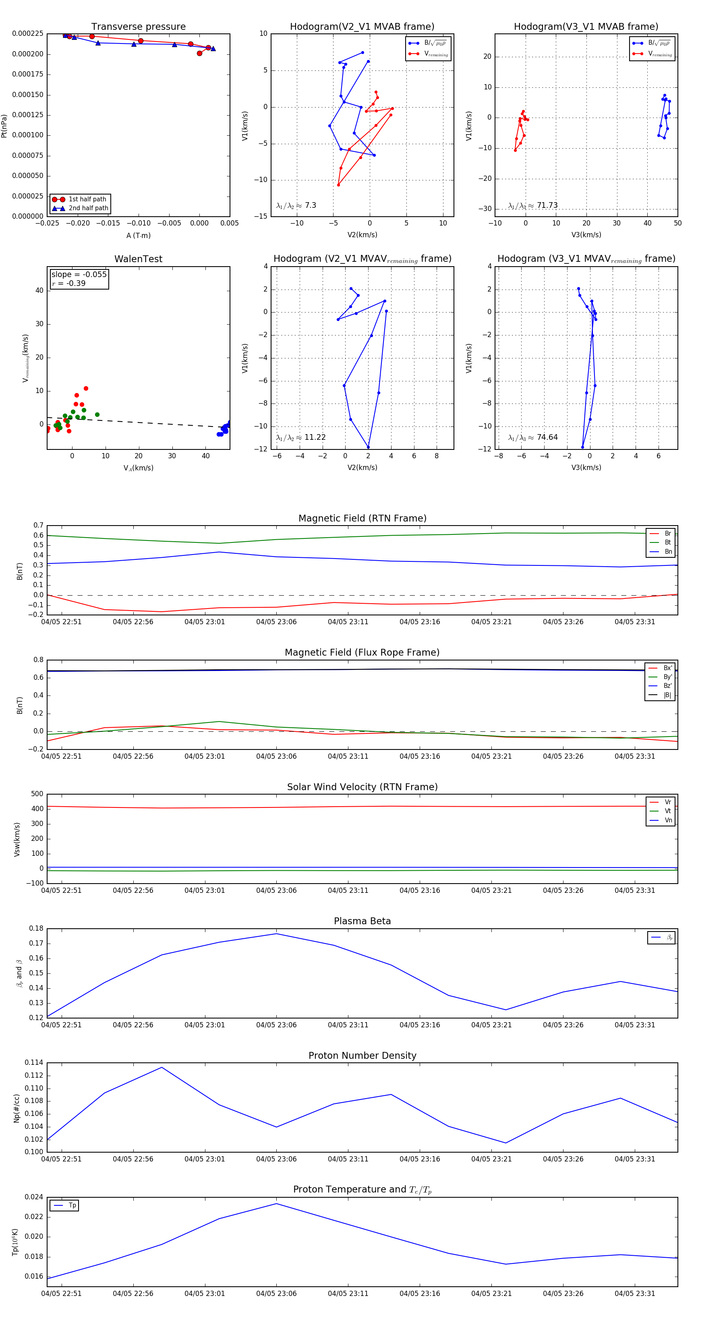
Task: Click the By' legend entry
Action: point(660,677)
